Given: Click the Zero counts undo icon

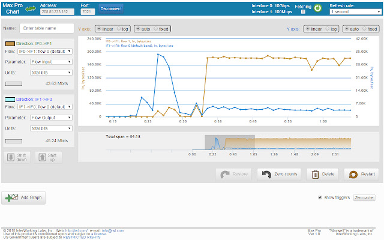Looking at the screenshot, I should 266,175.
